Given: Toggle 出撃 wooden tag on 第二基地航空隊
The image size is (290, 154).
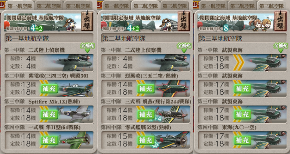Looking at the screenshot, I should tap(184, 21).
